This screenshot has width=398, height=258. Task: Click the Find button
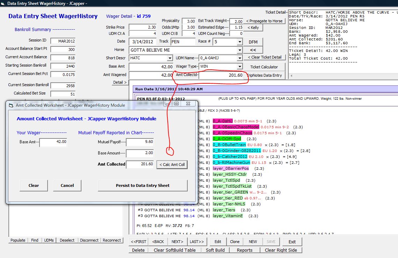35,240
